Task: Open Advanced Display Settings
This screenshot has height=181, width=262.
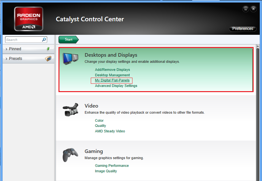Action: [116, 86]
